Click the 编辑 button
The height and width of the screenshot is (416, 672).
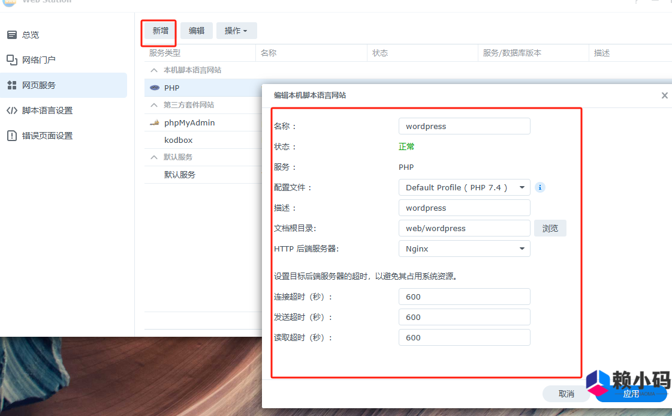[197, 30]
